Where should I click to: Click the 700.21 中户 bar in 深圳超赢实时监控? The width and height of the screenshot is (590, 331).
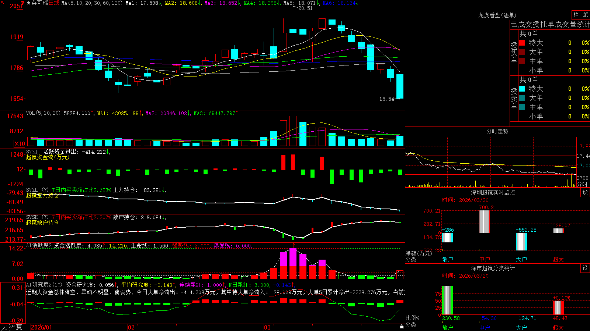pyautogui.click(x=485, y=221)
